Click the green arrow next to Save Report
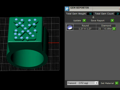 [x=112, y=20]
